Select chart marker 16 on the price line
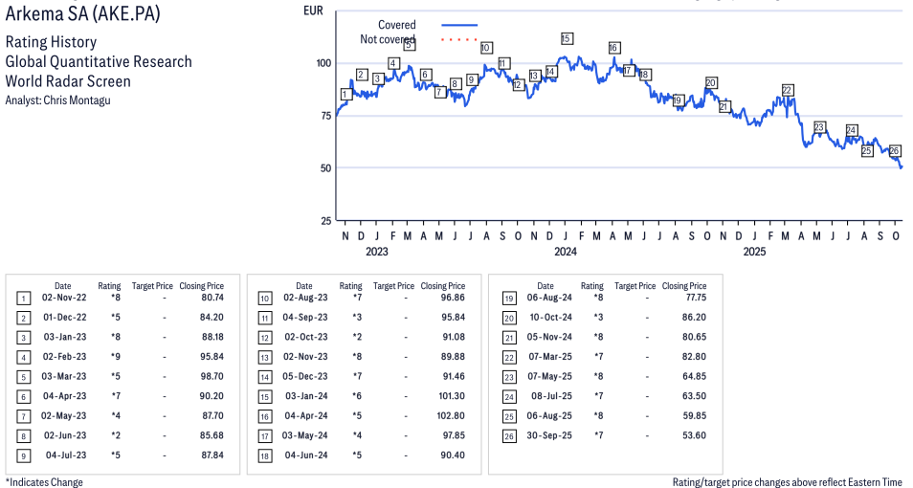Screen dimensions: 913x488 pyautogui.click(x=613, y=48)
